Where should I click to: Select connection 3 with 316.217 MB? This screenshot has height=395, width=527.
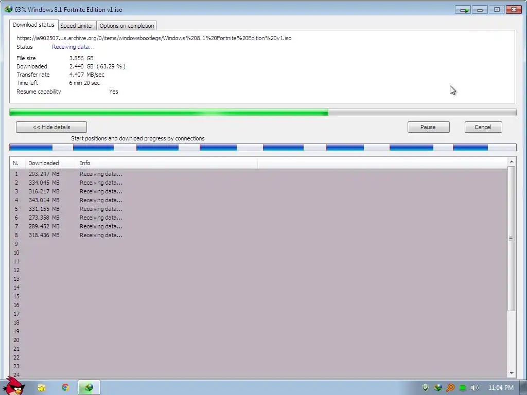[258, 191]
